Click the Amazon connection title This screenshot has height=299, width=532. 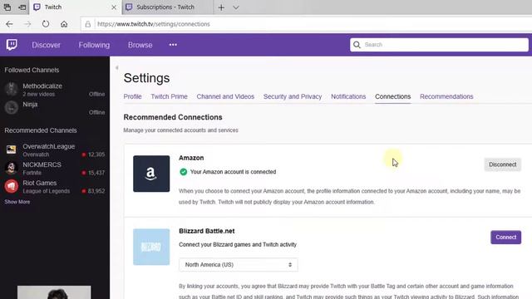(x=191, y=158)
